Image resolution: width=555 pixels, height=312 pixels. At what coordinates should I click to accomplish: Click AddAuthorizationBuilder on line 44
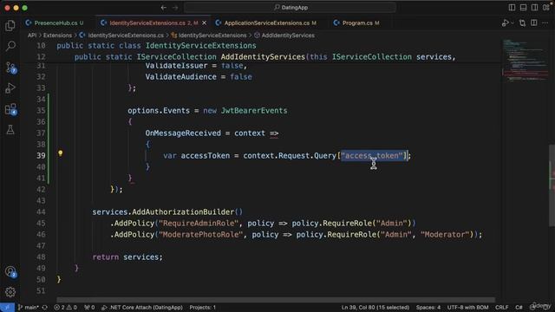pos(183,211)
